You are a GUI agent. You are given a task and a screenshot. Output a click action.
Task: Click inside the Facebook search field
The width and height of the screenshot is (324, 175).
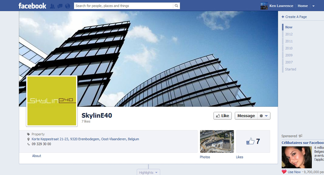click(123, 6)
